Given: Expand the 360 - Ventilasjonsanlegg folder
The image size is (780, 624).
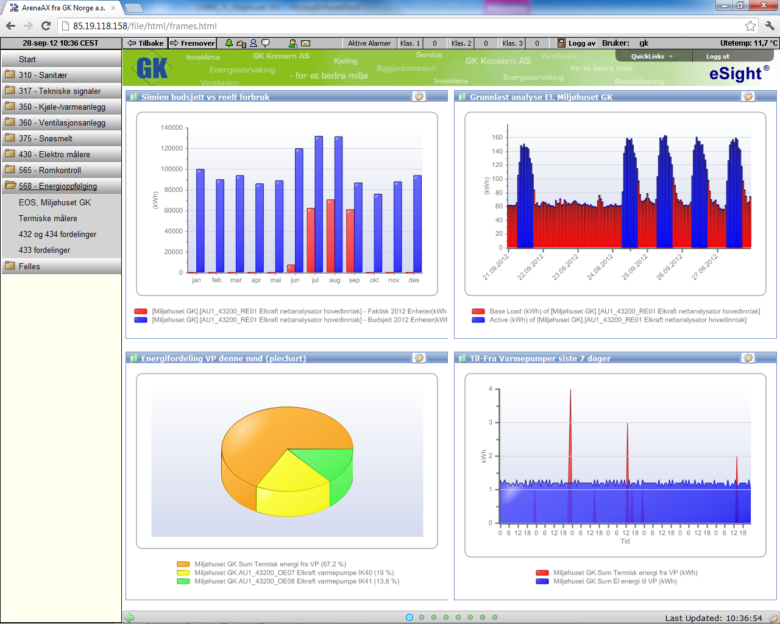Looking at the screenshot, I should click(x=62, y=122).
